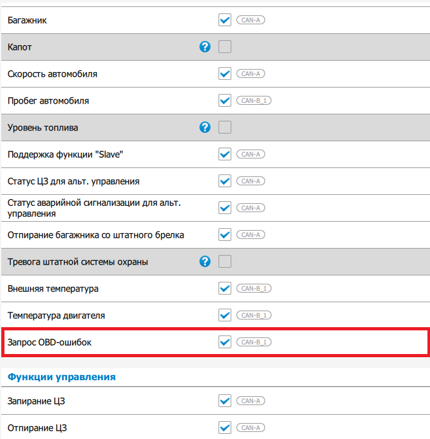Enable the Капот checkbox
Image resolution: width=430 pixels, height=439 pixels.
(x=225, y=47)
